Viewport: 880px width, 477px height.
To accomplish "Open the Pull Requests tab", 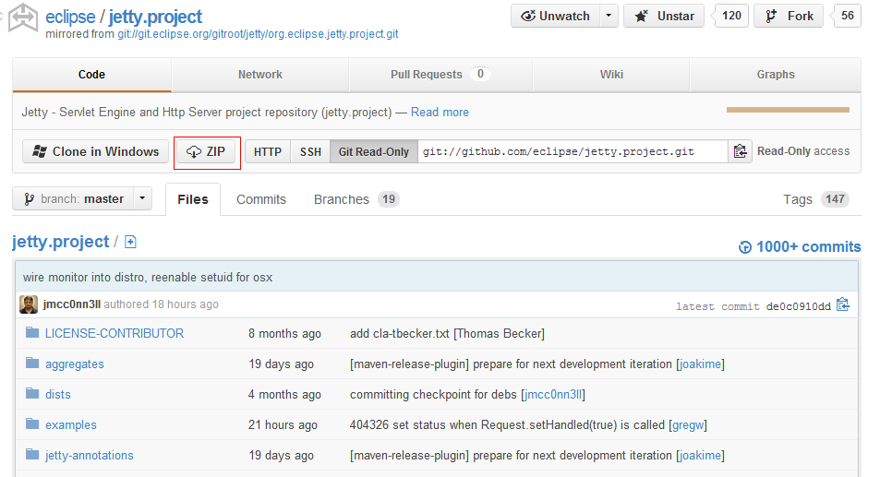I will point(440,75).
